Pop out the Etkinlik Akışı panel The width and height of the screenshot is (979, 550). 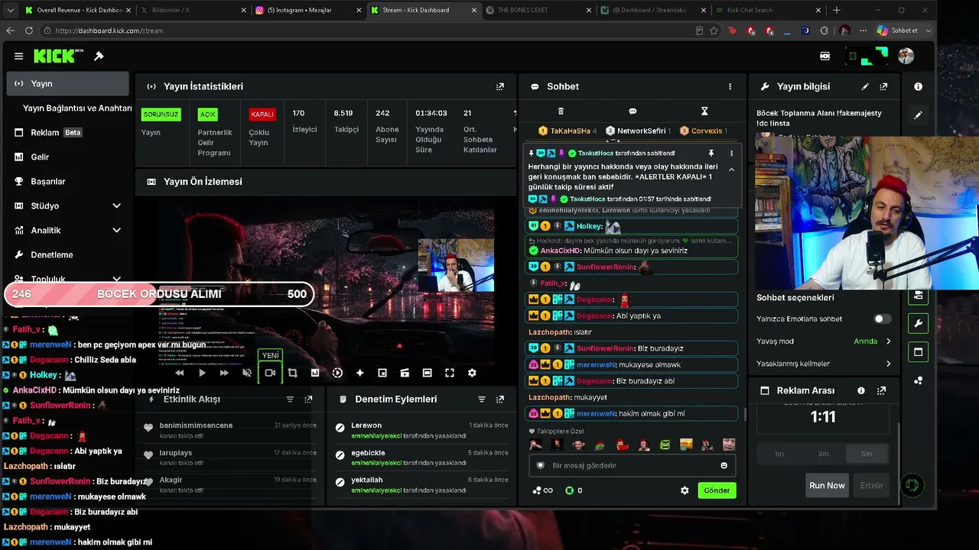[308, 400]
